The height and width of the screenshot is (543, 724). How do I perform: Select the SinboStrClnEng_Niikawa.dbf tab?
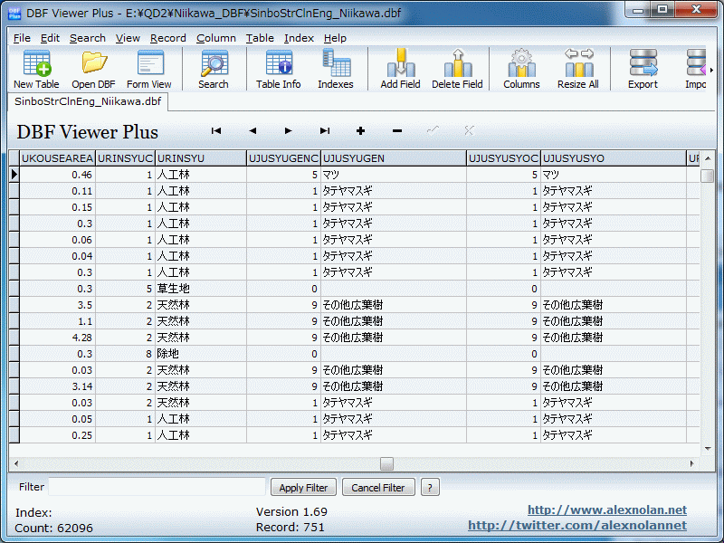(x=88, y=101)
